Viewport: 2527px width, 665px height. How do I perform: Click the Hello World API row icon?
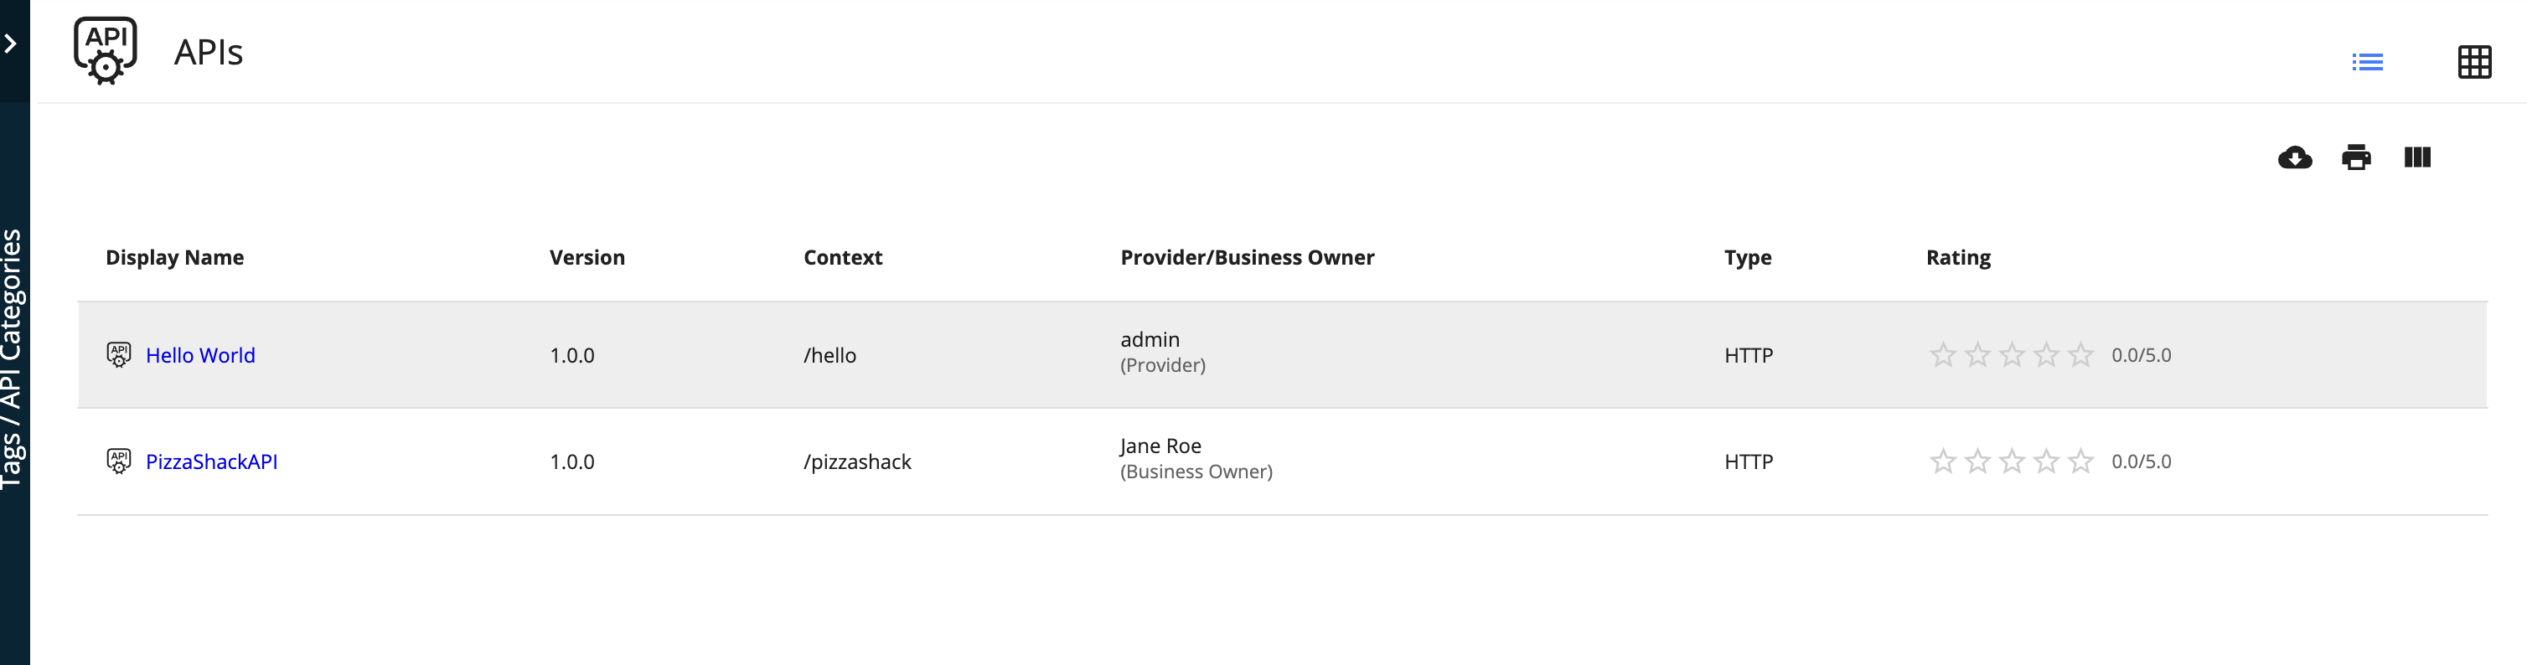pos(119,355)
